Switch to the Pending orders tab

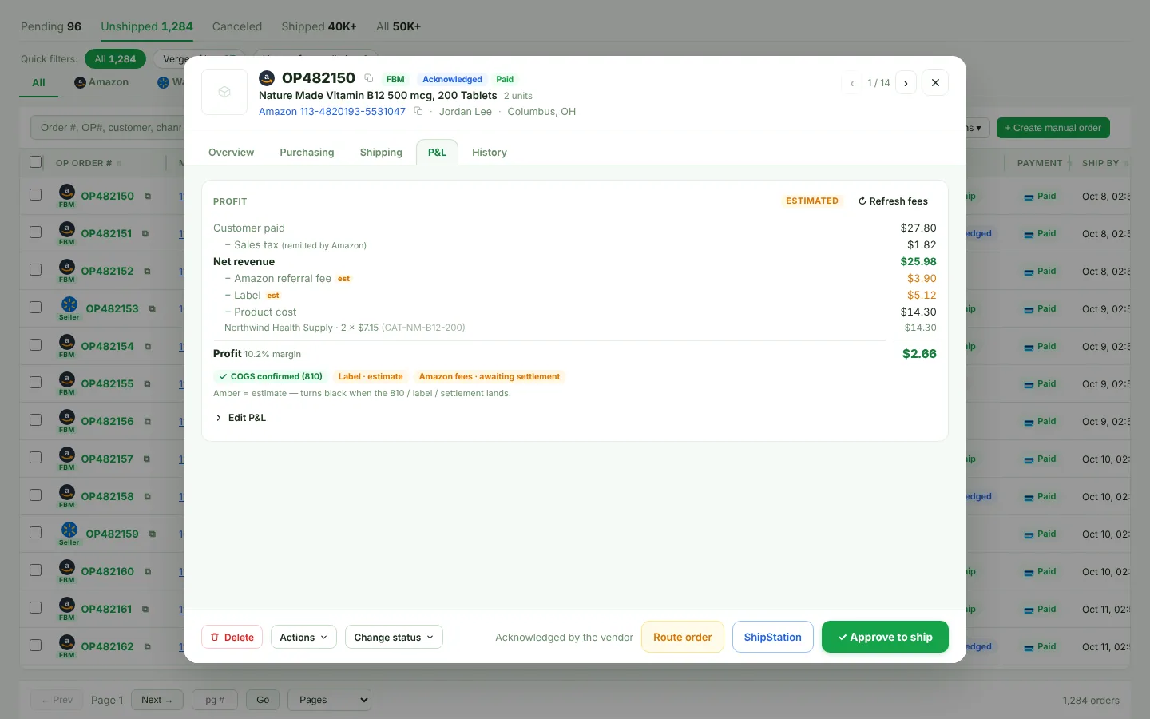[51, 26]
